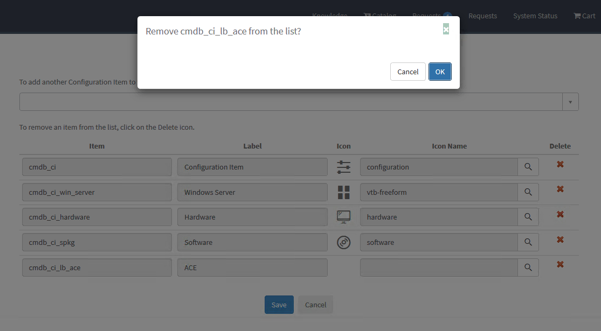This screenshot has height=331, width=601.
Task: Confirm removal by clicking OK
Action: [x=440, y=71]
